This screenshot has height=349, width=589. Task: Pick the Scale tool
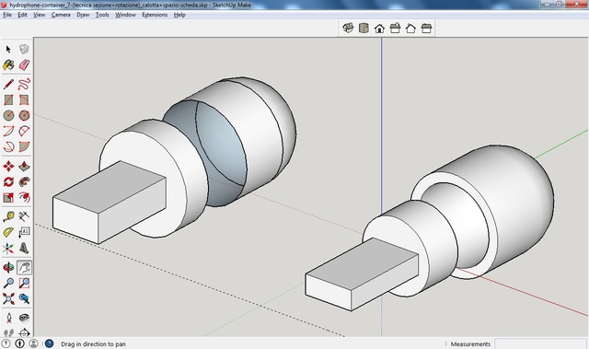coord(8,197)
